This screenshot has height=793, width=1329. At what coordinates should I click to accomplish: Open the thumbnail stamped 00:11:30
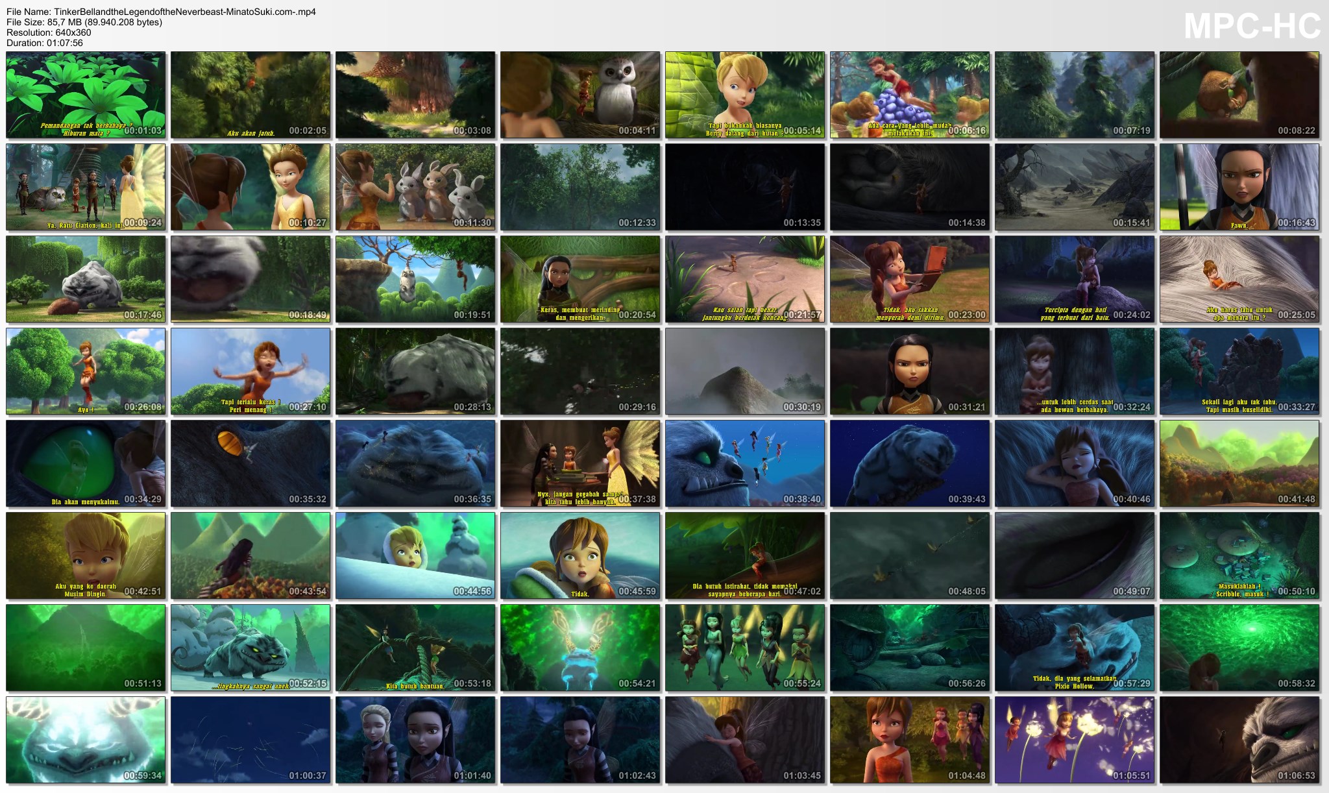(x=415, y=187)
